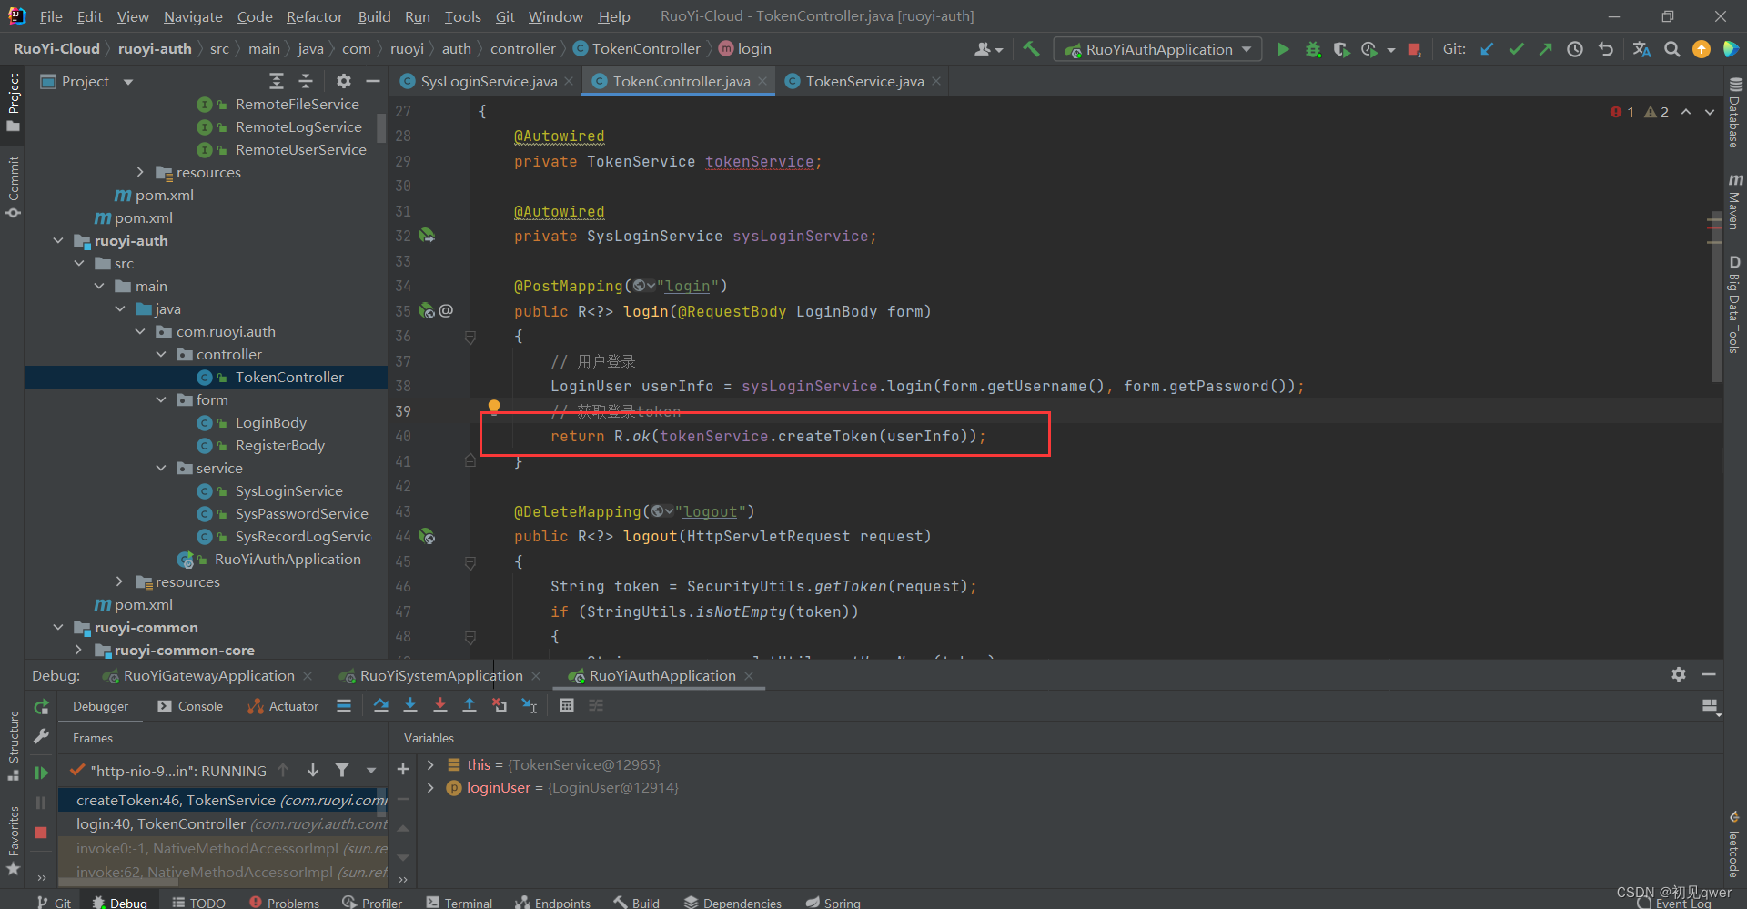This screenshot has width=1747, height=909.
Task: Switch to Console tab in debugger
Action: tap(190, 706)
